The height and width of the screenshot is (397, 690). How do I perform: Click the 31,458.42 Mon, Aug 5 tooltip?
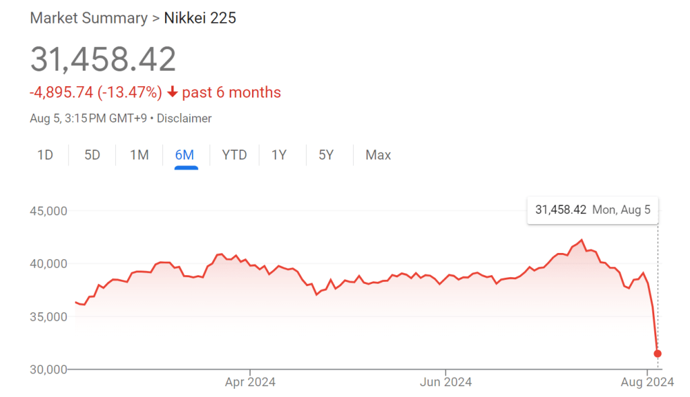coord(592,210)
